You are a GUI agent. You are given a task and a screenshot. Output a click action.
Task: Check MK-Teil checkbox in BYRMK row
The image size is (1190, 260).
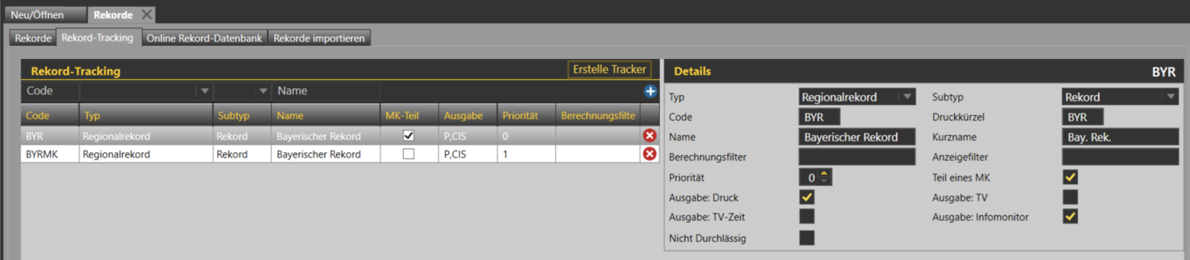409,154
